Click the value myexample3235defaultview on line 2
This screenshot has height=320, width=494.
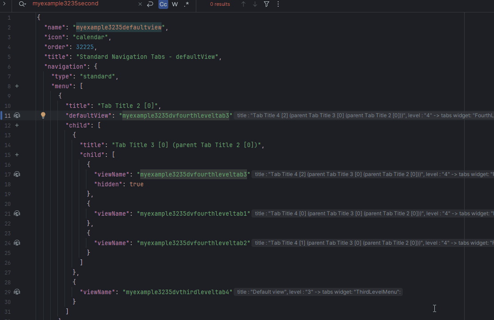tap(119, 28)
